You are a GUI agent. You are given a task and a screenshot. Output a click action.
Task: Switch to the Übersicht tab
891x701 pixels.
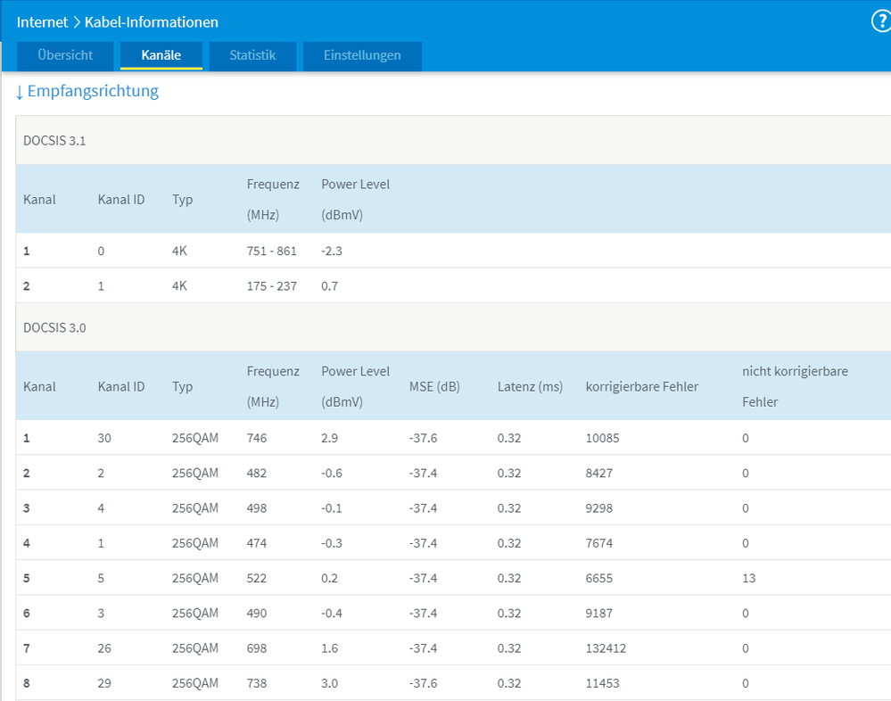click(x=65, y=55)
